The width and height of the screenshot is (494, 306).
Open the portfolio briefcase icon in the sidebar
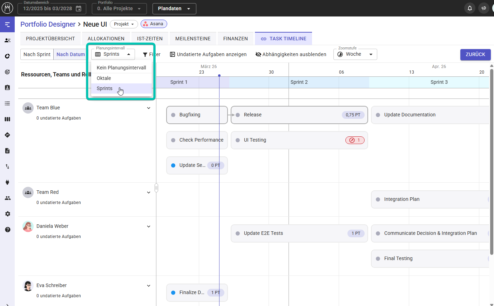[x=7, y=87]
